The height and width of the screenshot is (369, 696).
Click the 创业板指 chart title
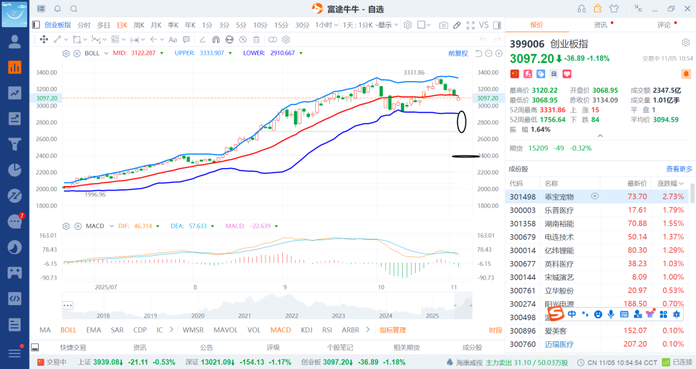coord(57,25)
